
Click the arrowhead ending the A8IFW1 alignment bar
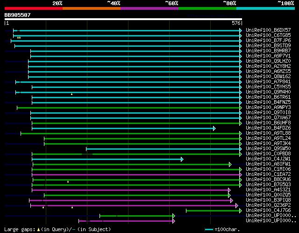[230, 164]
